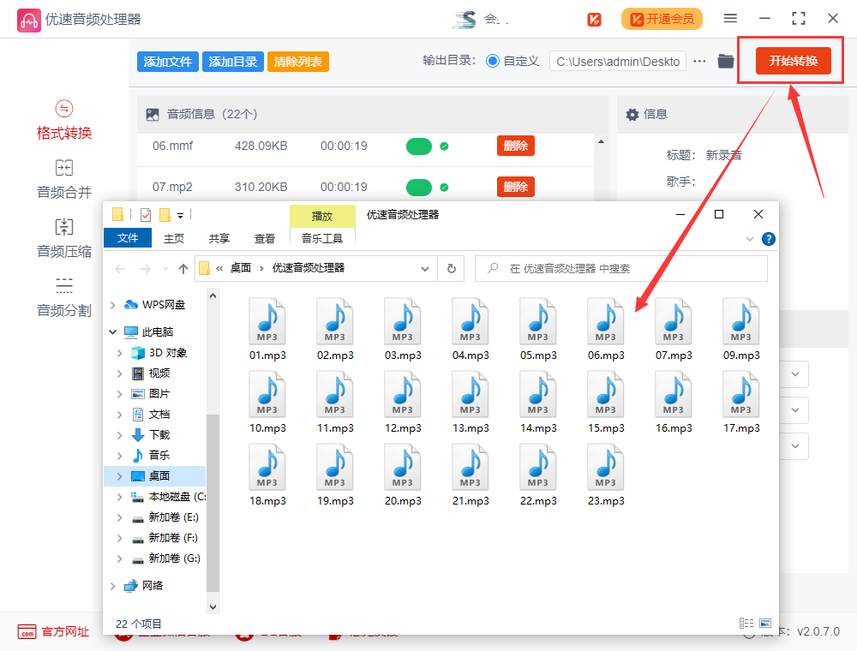Open the address bar history dropdown
This screenshot has height=651, width=857.
tap(425, 269)
